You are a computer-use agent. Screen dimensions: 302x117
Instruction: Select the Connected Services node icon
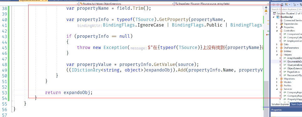point(281,20)
